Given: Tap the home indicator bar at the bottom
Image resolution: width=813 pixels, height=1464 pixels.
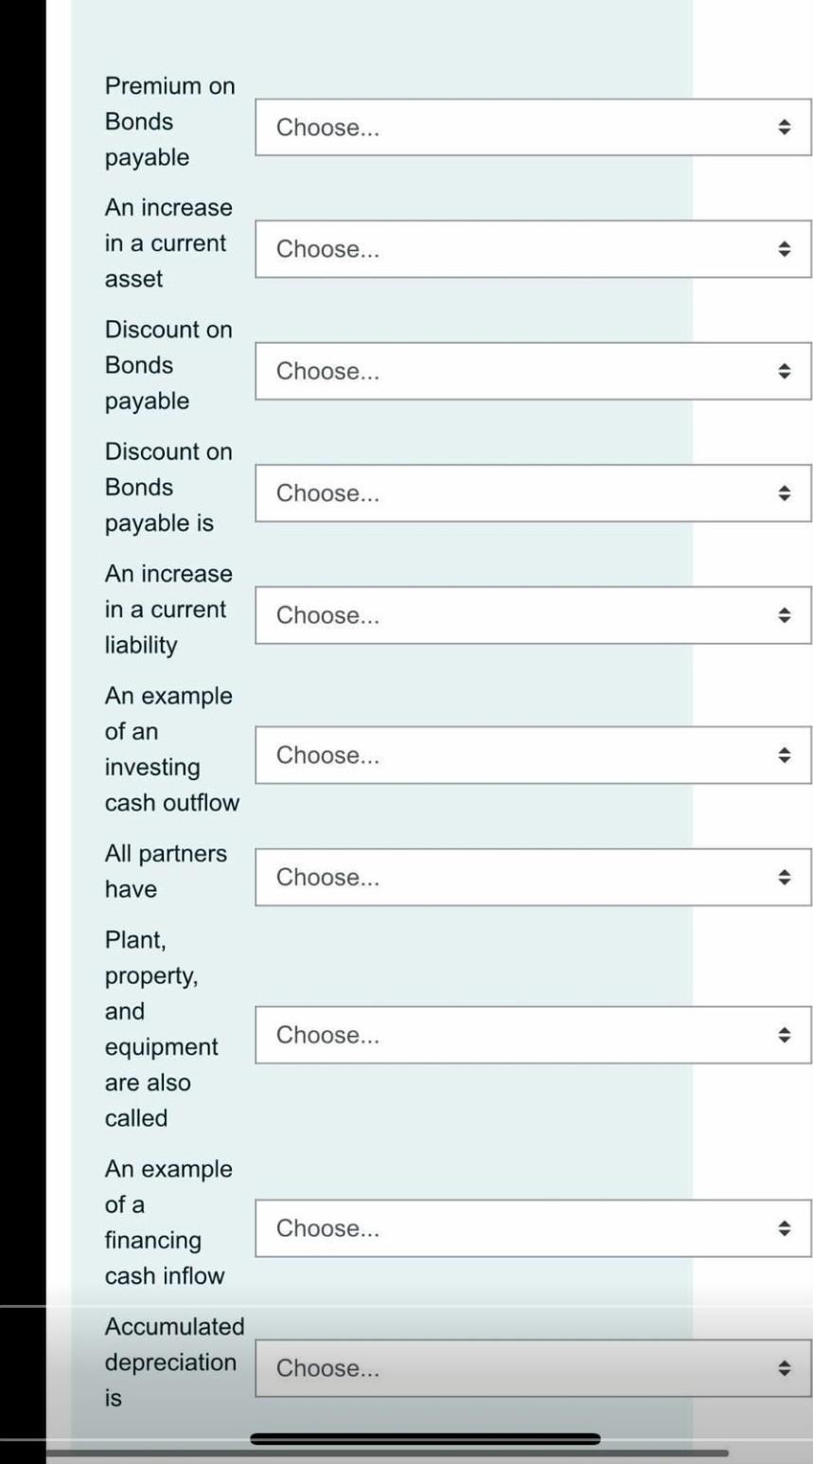Looking at the screenshot, I should (424, 1438).
